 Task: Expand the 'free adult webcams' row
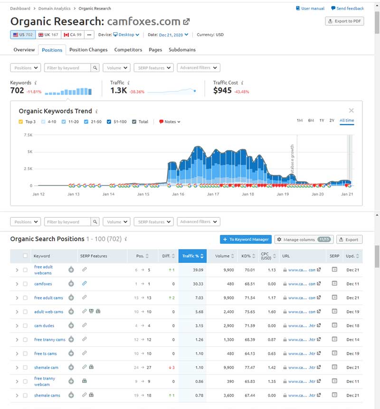coord(17,270)
